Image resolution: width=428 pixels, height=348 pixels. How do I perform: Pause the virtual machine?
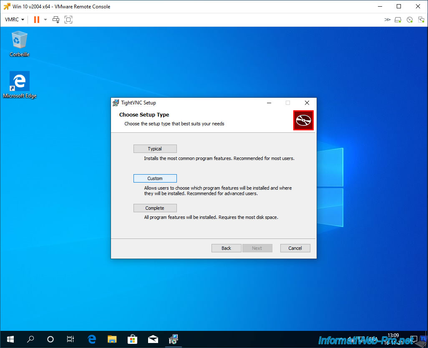tap(37, 20)
